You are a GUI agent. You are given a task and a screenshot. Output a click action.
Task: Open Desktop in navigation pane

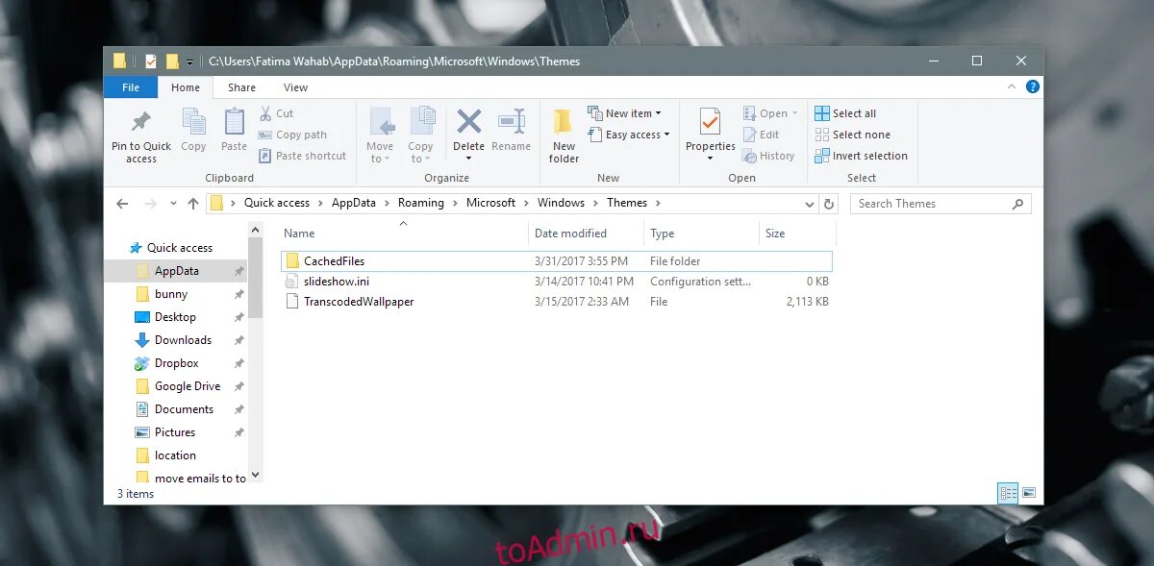pyautogui.click(x=175, y=317)
